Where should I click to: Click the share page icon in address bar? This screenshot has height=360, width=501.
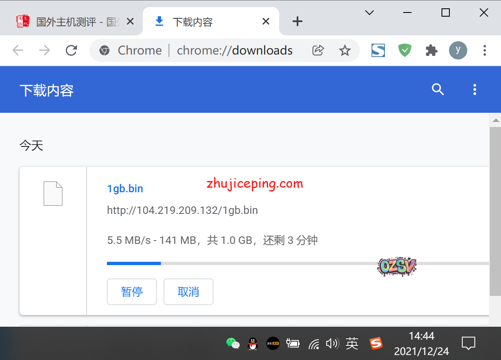pyautogui.click(x=318, y=50)
